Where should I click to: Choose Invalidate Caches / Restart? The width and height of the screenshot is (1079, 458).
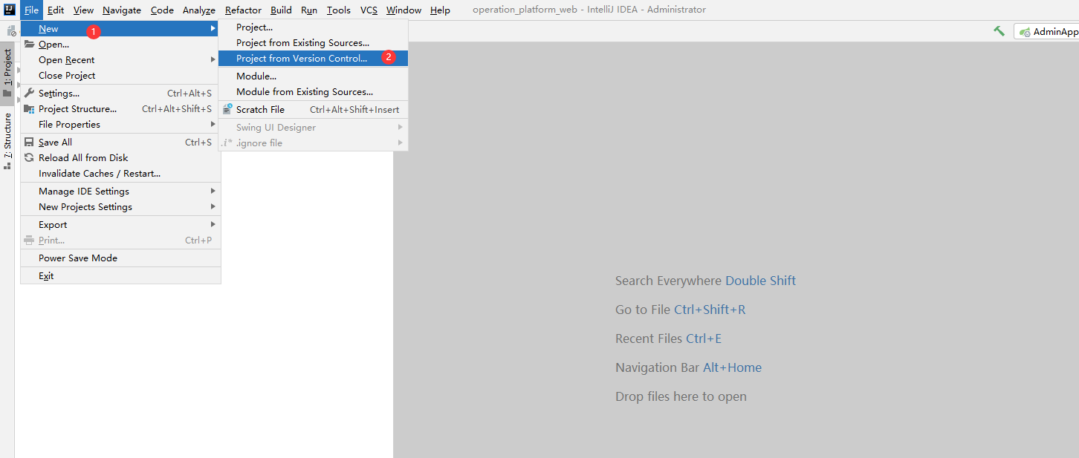[x=100, y=174]
